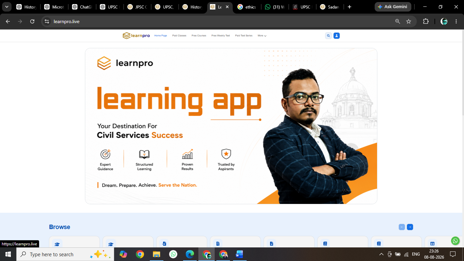464x261 pixels.
Task: Switch to the JPSC browser tab
Action: pos(138,7)
